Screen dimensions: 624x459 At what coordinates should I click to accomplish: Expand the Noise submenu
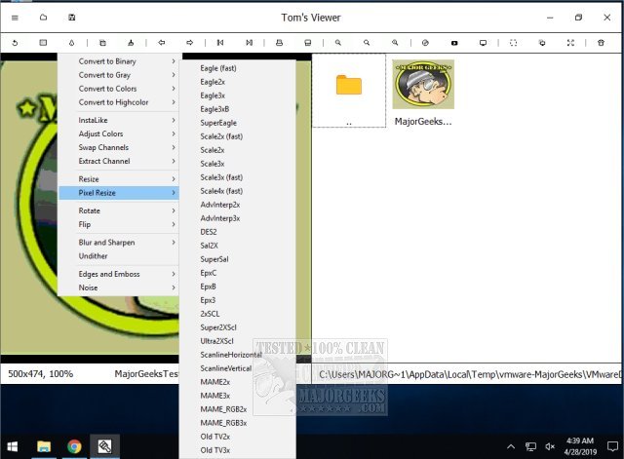[119, 287]
